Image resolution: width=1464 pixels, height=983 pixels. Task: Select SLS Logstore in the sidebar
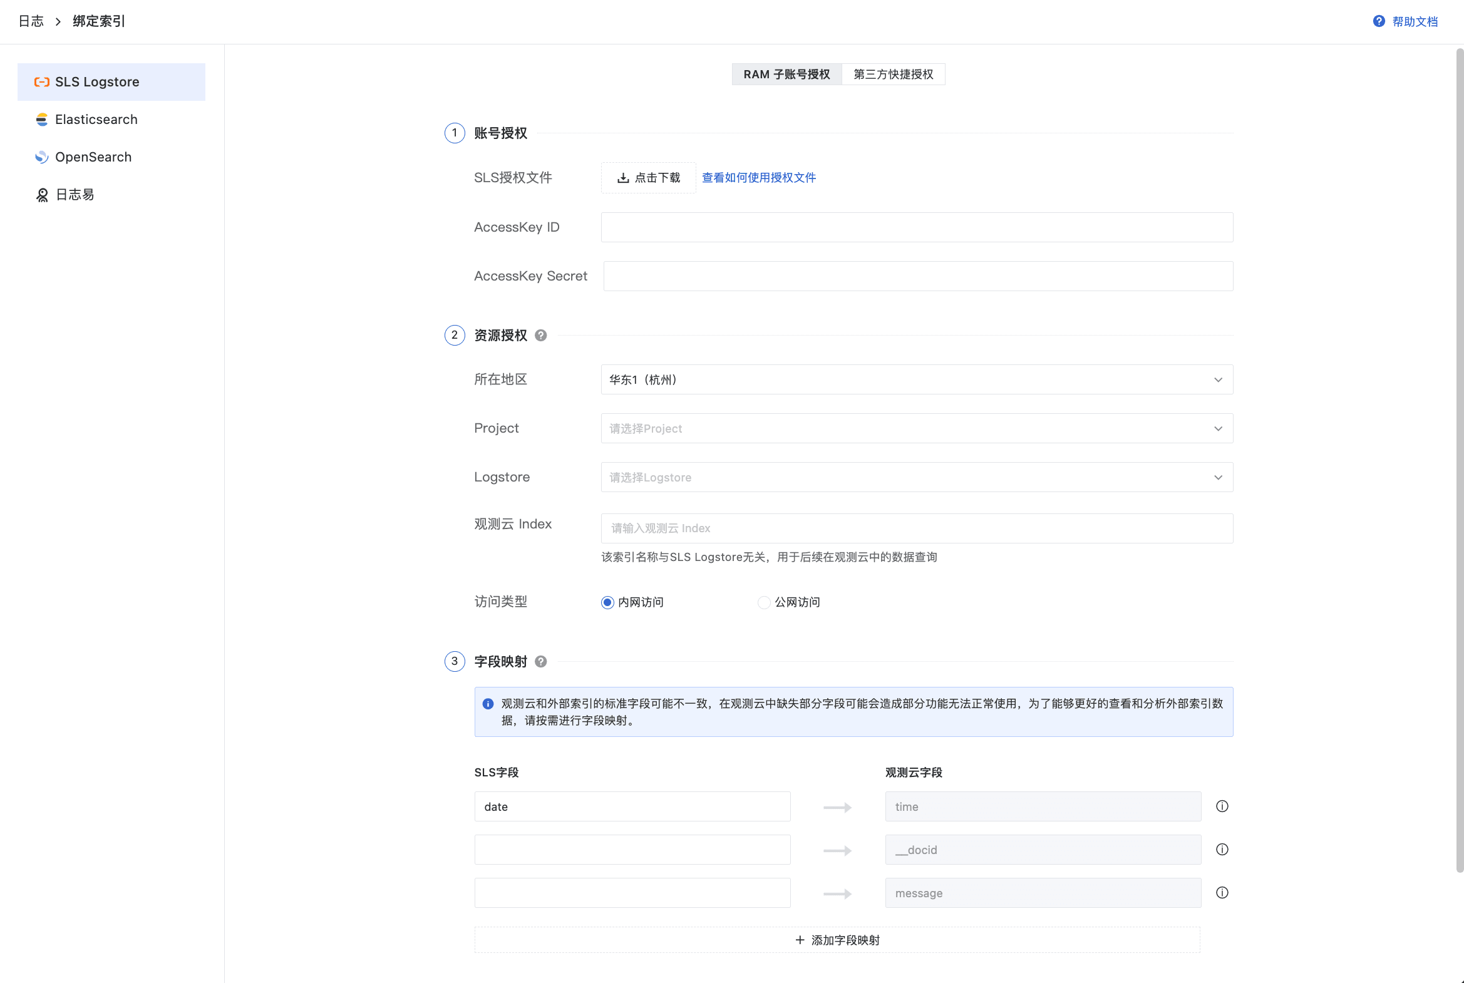111,82
